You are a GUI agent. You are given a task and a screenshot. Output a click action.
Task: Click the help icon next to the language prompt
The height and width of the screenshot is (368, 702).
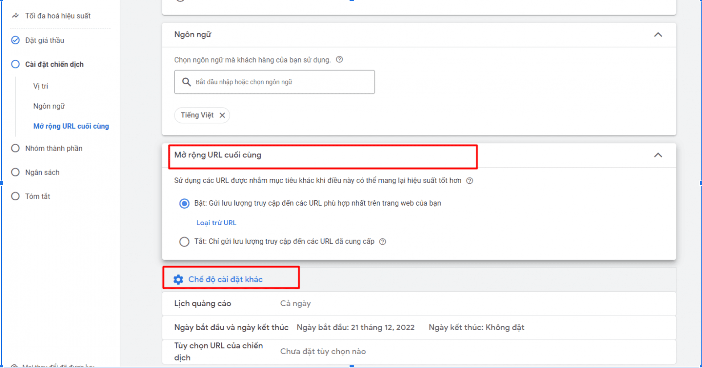click(x=339, y=60)
